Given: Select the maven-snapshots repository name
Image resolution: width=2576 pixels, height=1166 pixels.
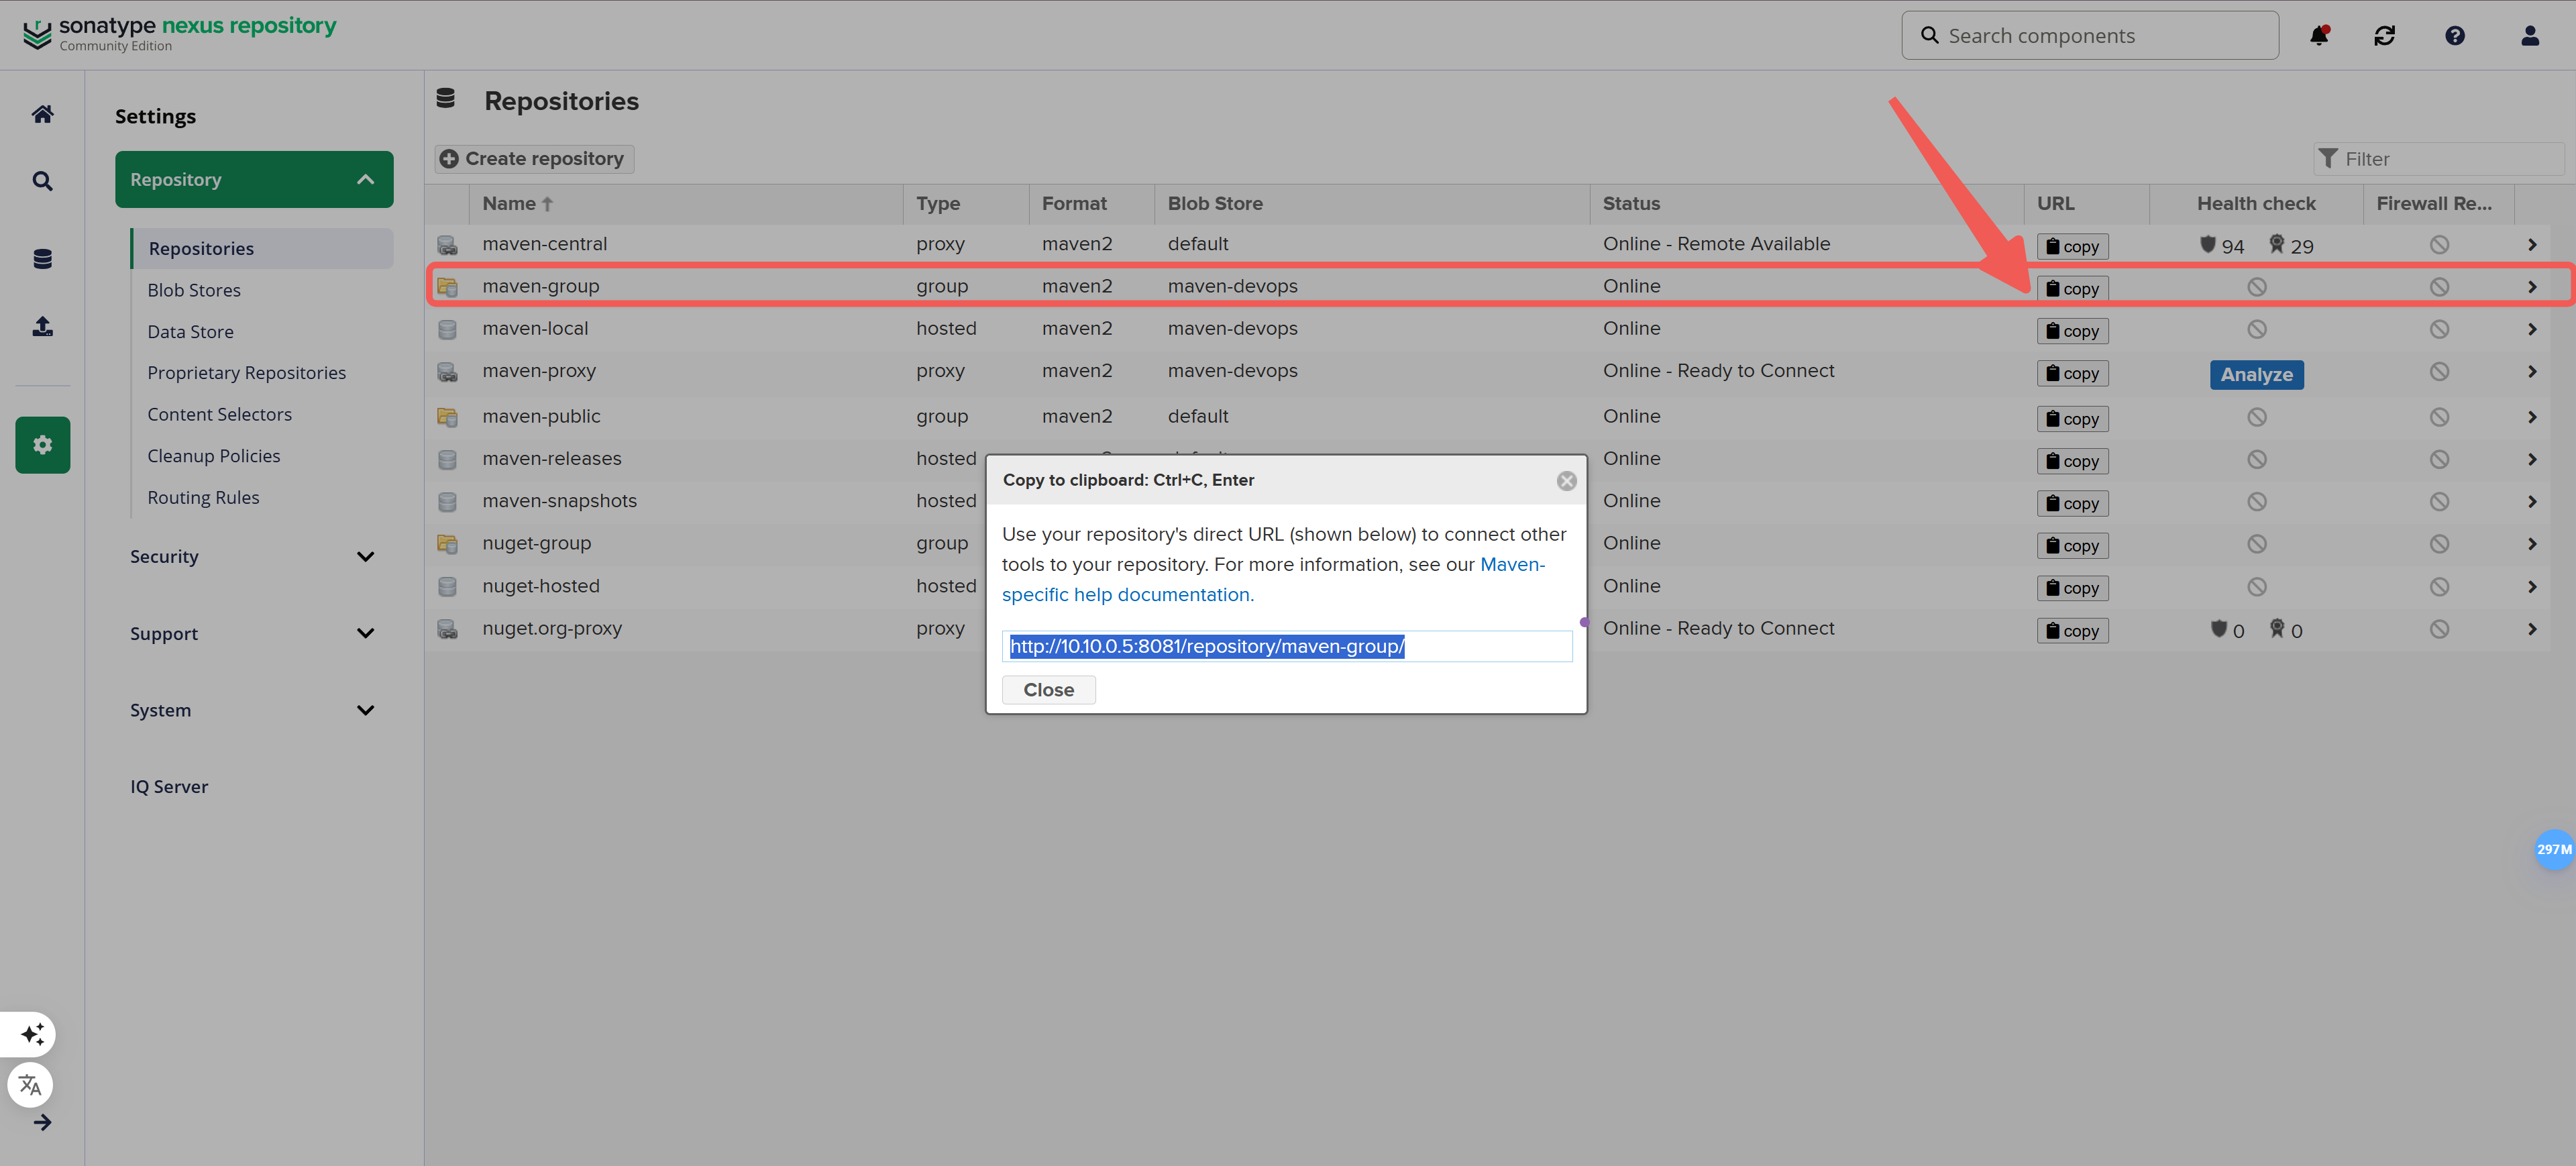Looking at the screenshot, I should pyautogui.click(x=559, y=502).
